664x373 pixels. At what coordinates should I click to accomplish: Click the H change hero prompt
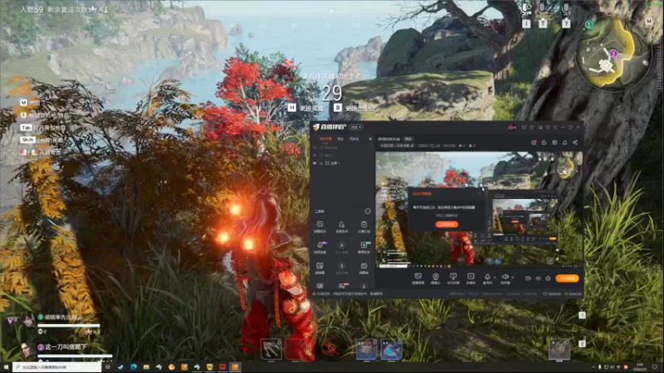pyautogui.click(x=305, y=108)
